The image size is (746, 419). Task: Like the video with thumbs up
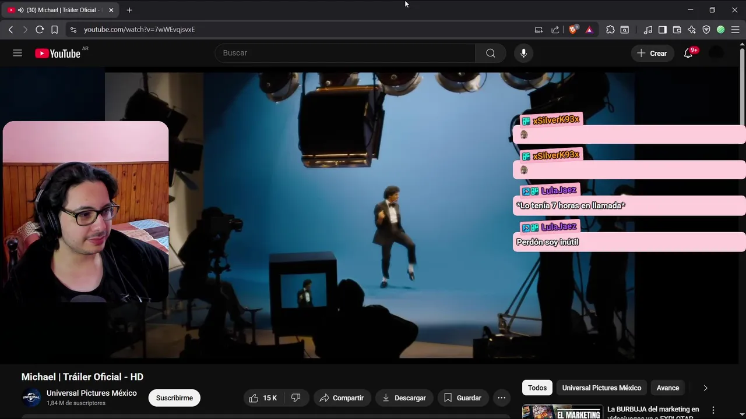[263, 398]
